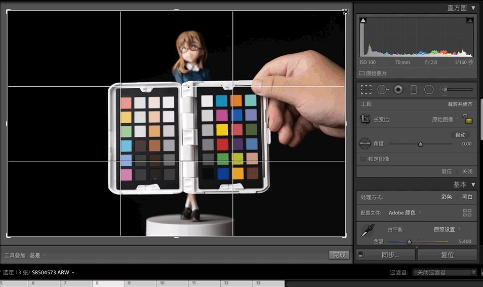Open the 关闭过滤器 filter dropdown

pos(444,272)
